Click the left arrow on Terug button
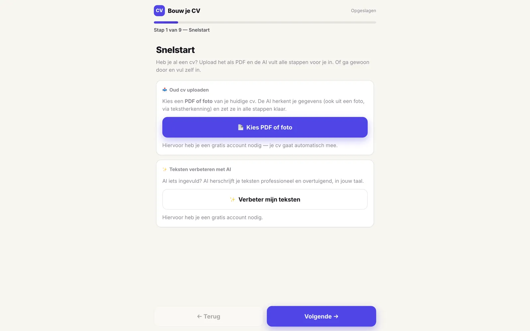The width and height of the screenshot is (530, 331). pos(199,316)
